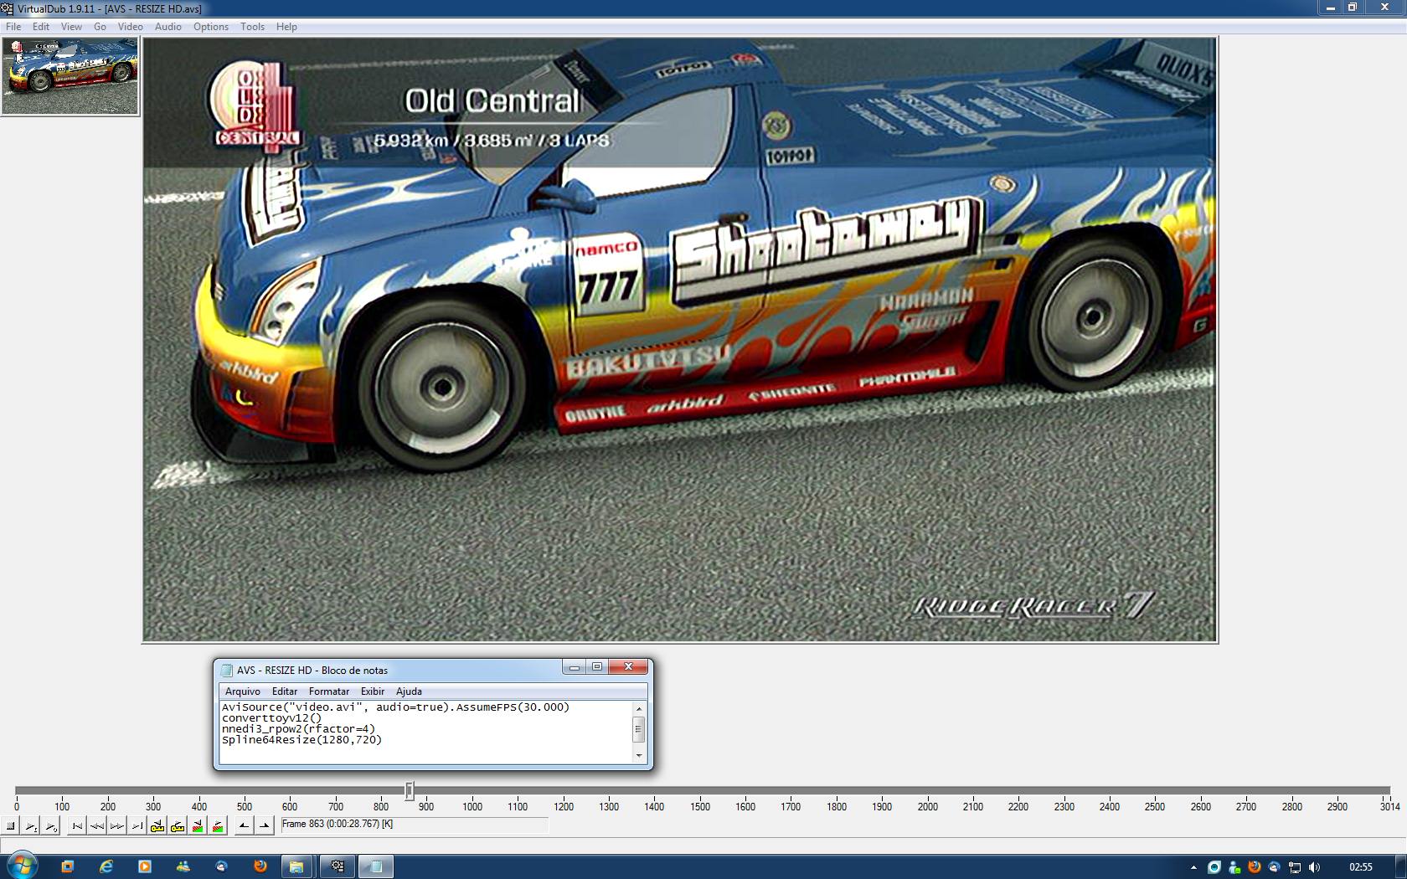Mark selection end (mark out)
This screenshot has width=1407, height=879.
(x=264, y=826)
